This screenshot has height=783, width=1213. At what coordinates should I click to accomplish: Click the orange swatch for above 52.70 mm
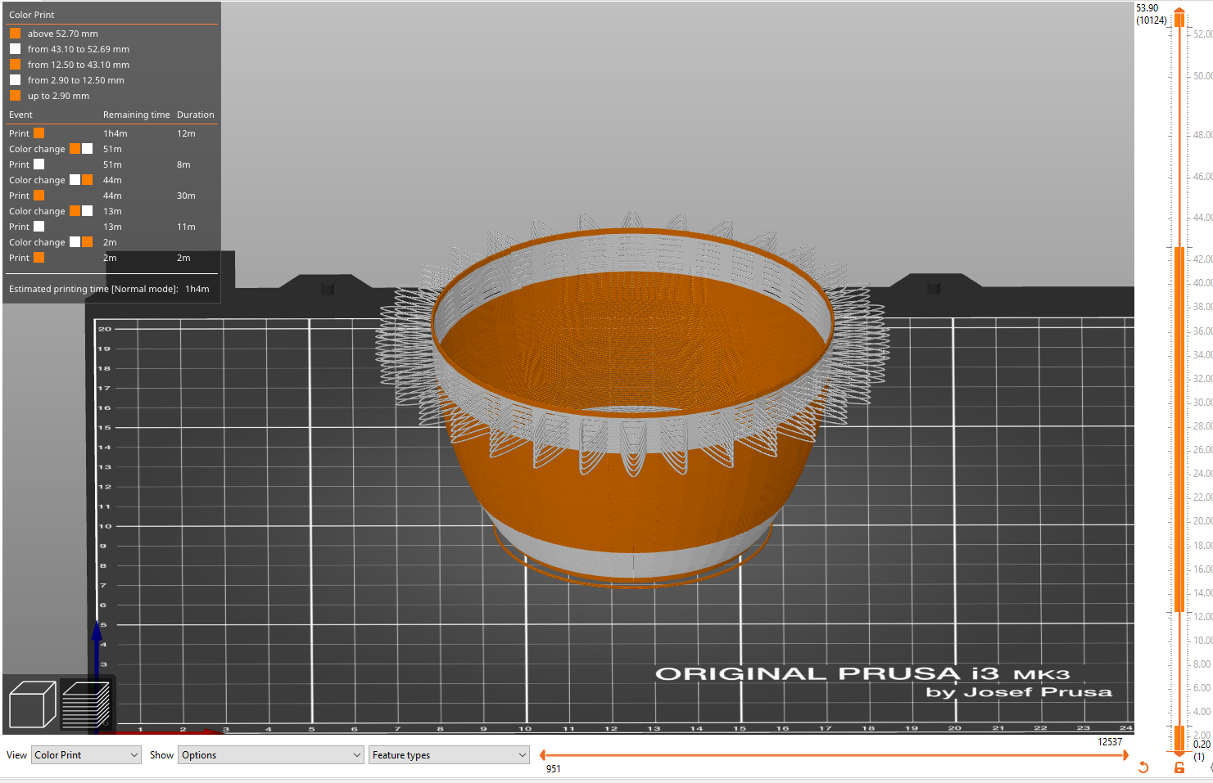click(15, 34)
